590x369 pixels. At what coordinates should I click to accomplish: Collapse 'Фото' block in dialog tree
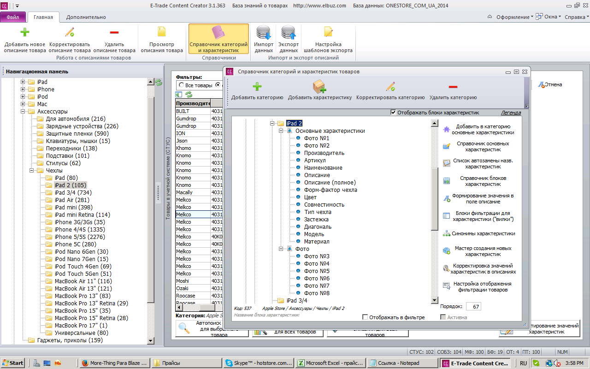coord(281,249)
